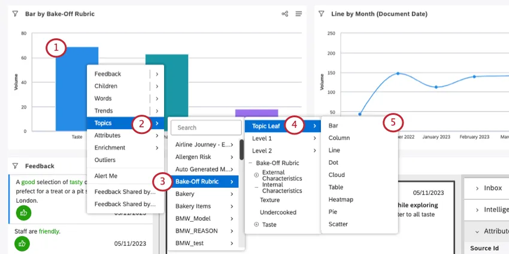Screen dimensions: 509x254
Task: Expand Taste topic plus icon
Action: 256,224
